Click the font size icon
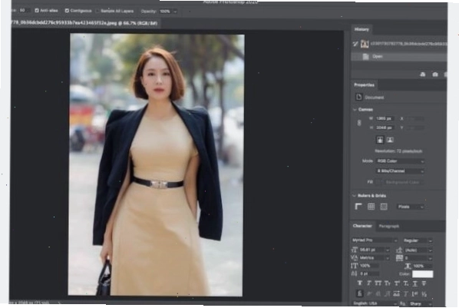Viewport: 459px width, 308px height. click(x=354, y=250)
